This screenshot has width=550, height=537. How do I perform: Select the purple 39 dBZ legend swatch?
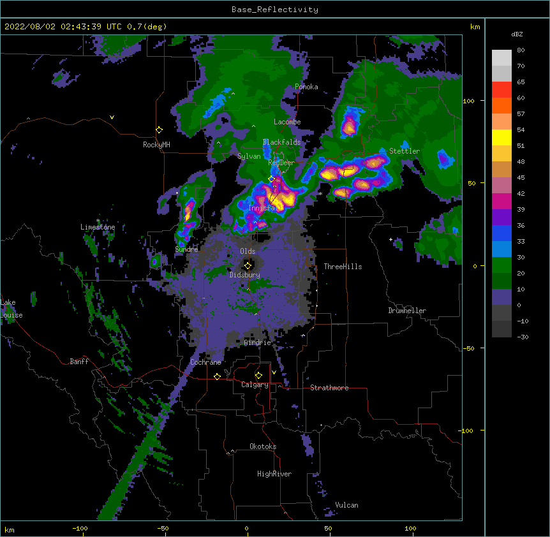[x=502, y=217]
